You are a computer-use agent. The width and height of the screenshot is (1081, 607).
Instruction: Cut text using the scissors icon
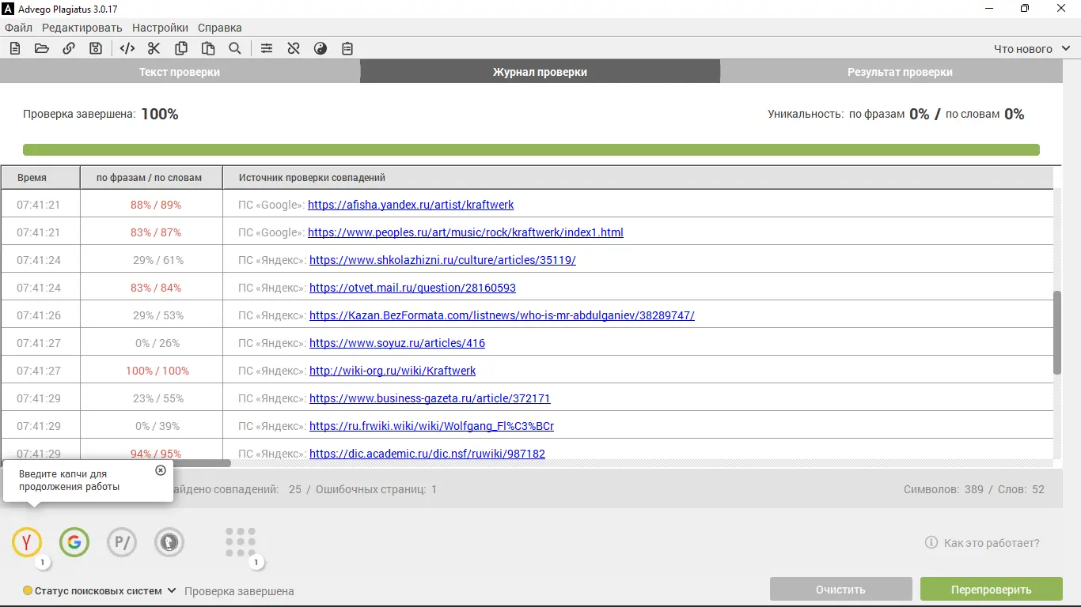(154, 48)
